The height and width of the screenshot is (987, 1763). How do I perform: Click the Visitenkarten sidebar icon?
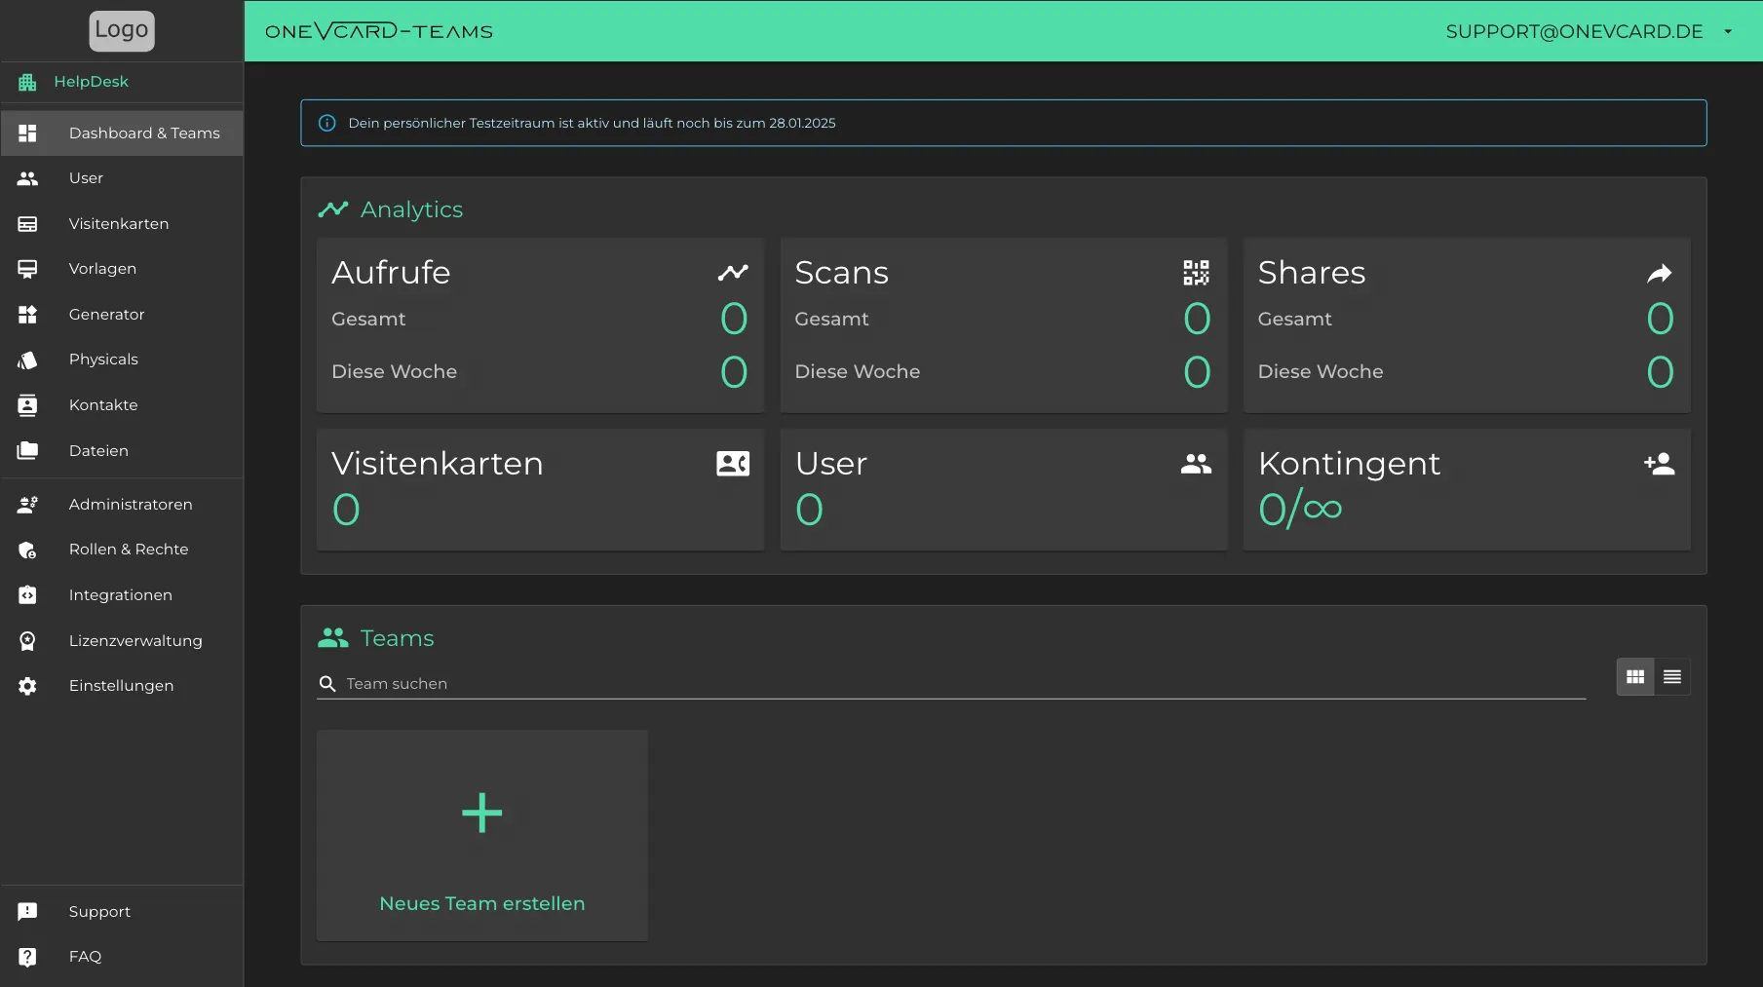[x=27, y=224]
